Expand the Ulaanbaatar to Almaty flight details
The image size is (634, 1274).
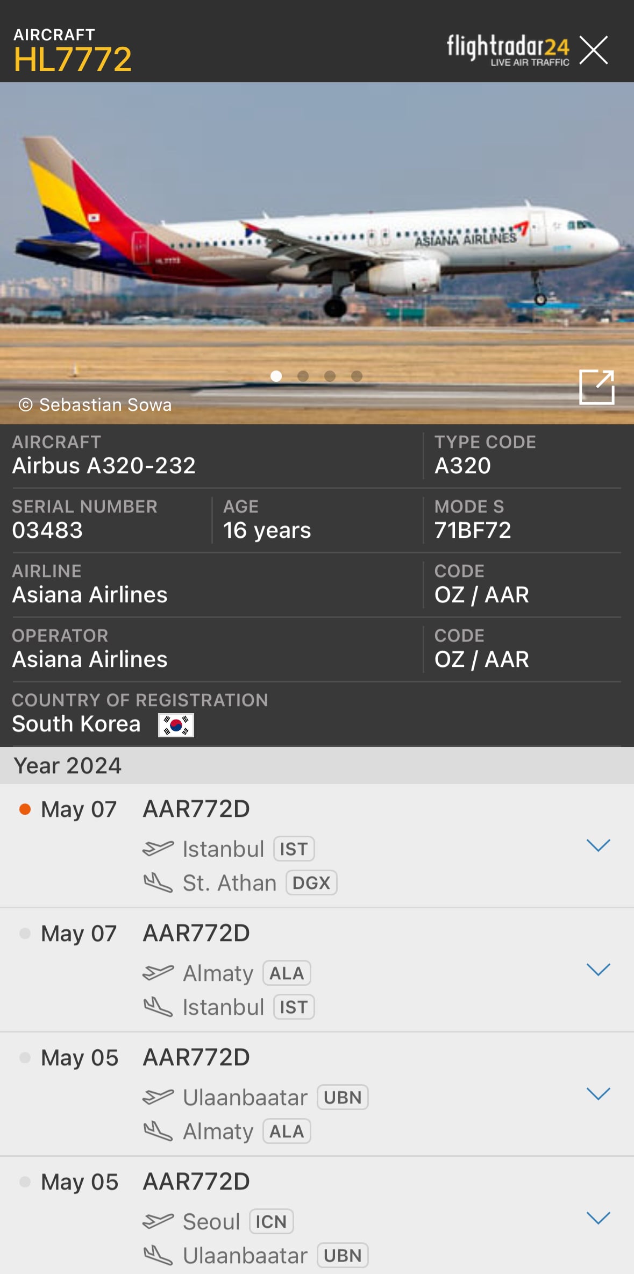point(598,1093)
